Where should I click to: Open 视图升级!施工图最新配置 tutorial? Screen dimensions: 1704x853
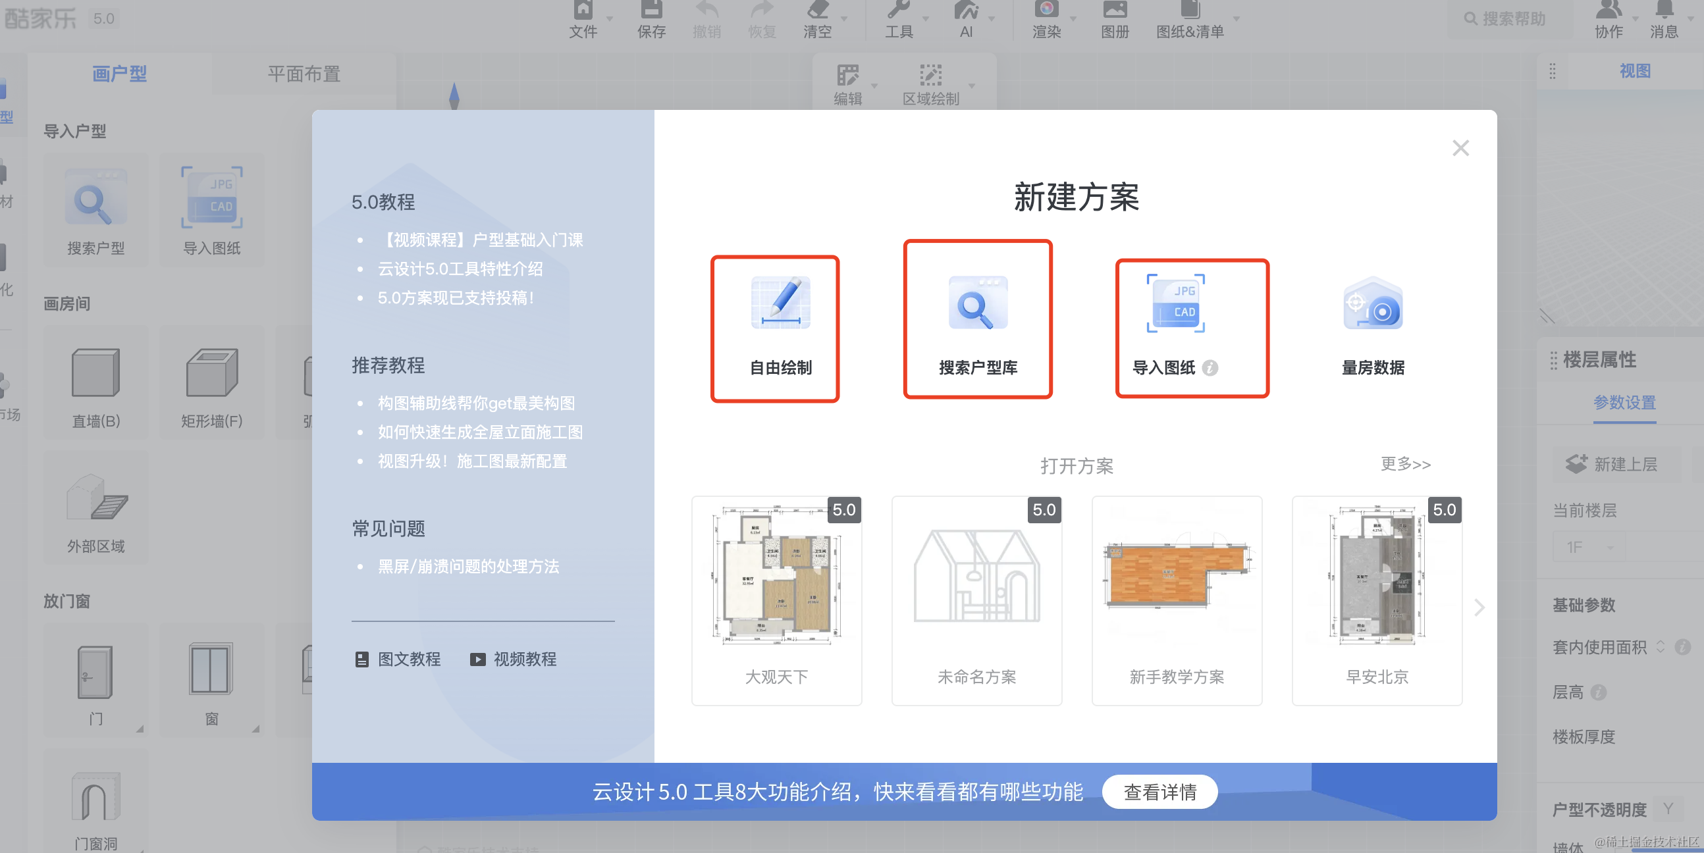(x=472, y=461)
